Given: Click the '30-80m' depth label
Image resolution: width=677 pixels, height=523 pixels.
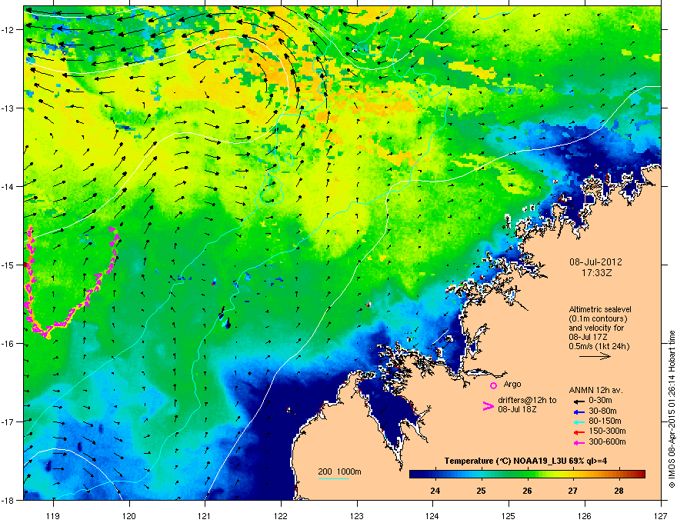Looking at the screenshot, I should [x=602, y=411].
